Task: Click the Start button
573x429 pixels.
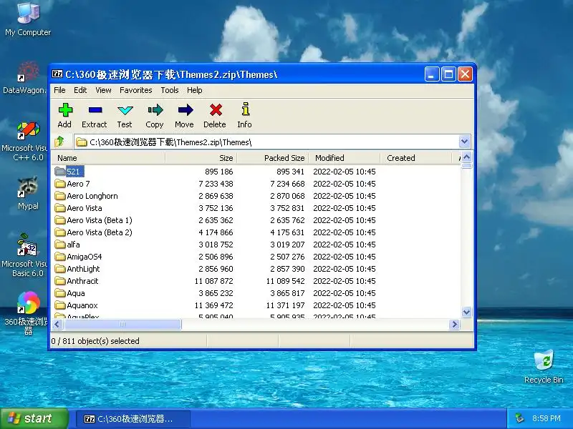Action: tap(34, 418)
